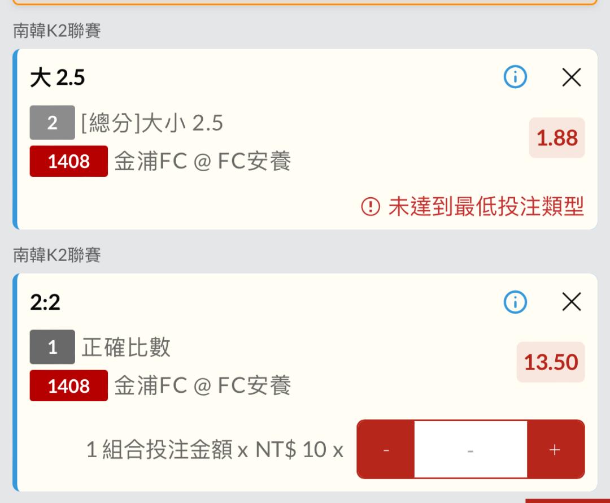
Task: Select the grey 1 badge for 正確比數
Action: [52, 347]
